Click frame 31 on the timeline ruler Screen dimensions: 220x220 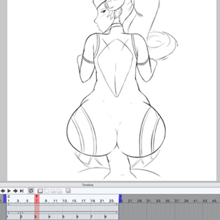(149, 201)
